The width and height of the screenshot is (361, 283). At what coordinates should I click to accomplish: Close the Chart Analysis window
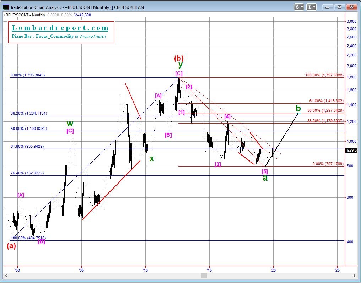click(351, 7)
